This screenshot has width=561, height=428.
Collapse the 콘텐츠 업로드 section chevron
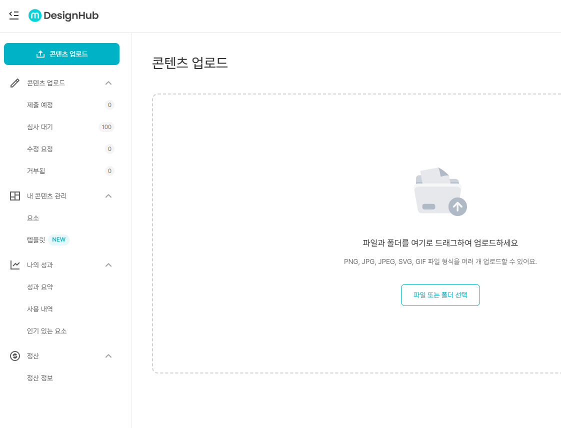pos(108,83)
